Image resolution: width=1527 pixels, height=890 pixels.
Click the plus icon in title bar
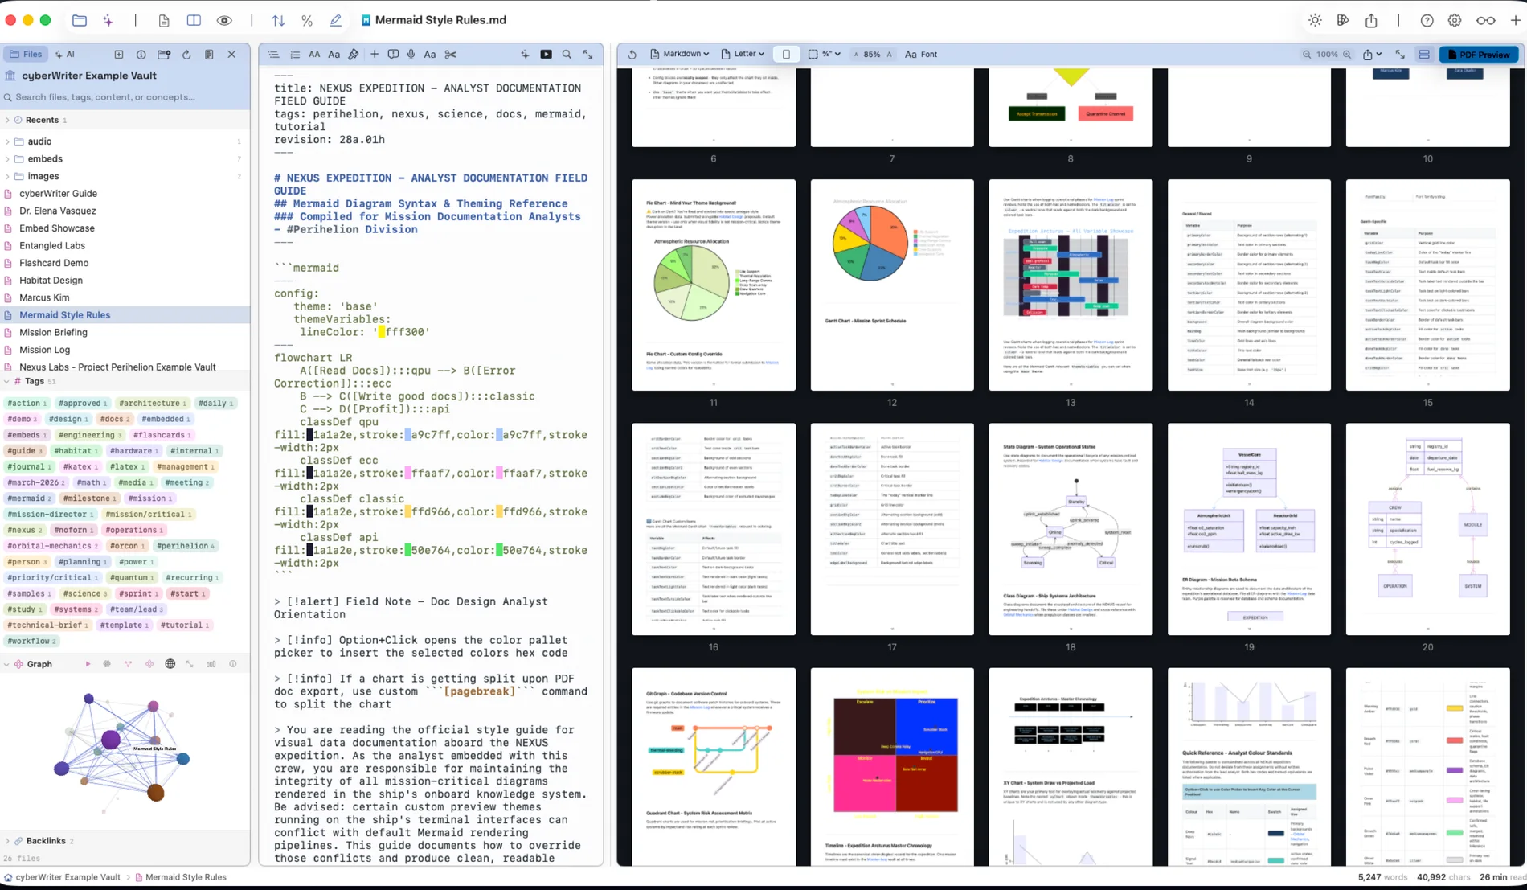pyautogui.click(x=1515, y=20)
